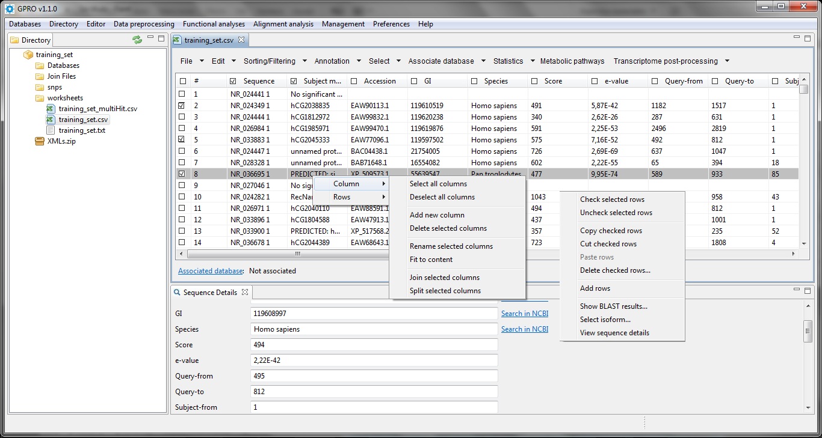This screenshot has width=822, height=438.
Task: Close the training_set.csv editor tab
Action: [x=241, y=40]
